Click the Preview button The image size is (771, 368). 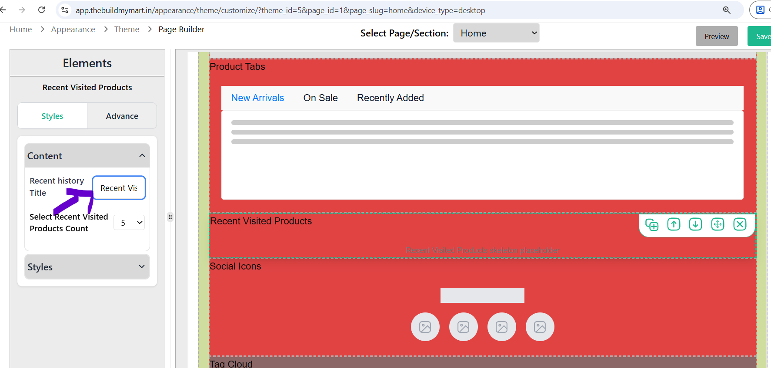pyautogui.click(x=717, y=36)
